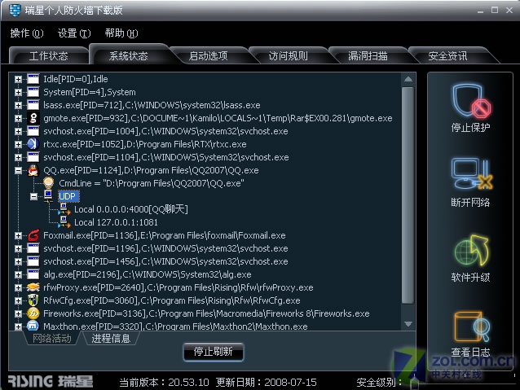520x390 pixels.
Task: Expand the lsass.exe tree node
Action: click(x=18, y=105)
